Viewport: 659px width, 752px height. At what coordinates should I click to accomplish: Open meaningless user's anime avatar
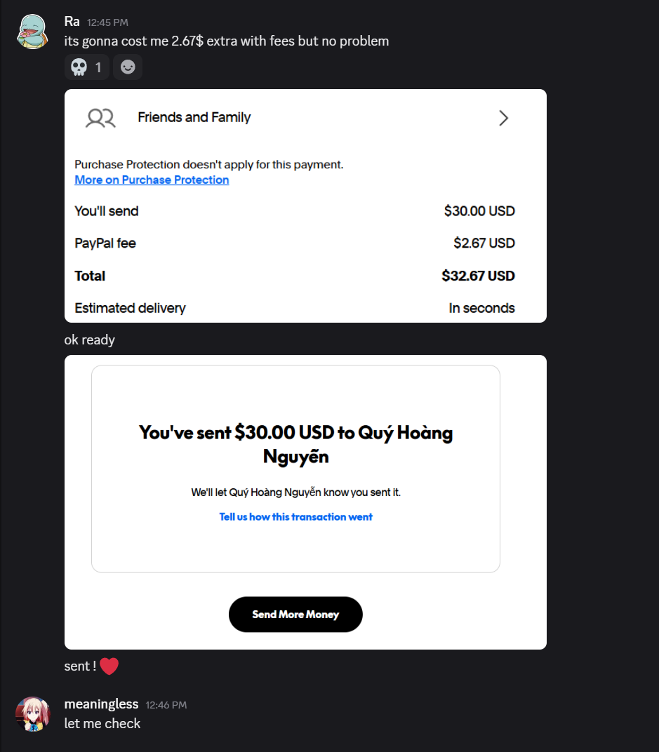(33, 714)
